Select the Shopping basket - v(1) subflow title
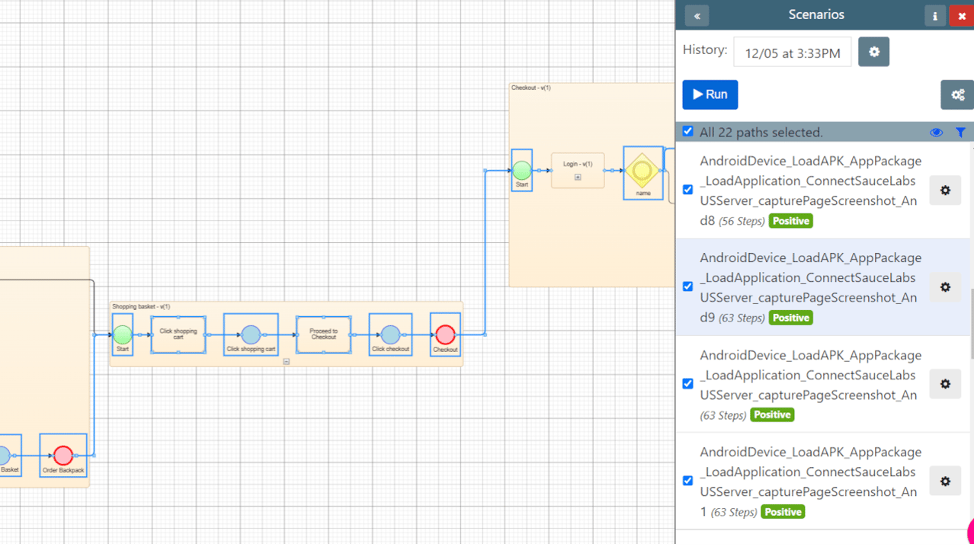Viewport: 974px width, 547px height. coord(141,306)
